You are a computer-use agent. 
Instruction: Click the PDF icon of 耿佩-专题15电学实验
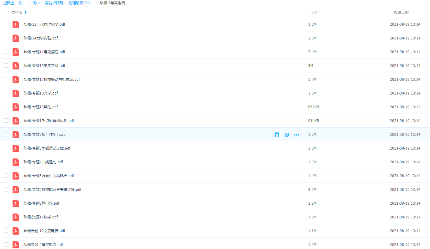click(16, 66)
